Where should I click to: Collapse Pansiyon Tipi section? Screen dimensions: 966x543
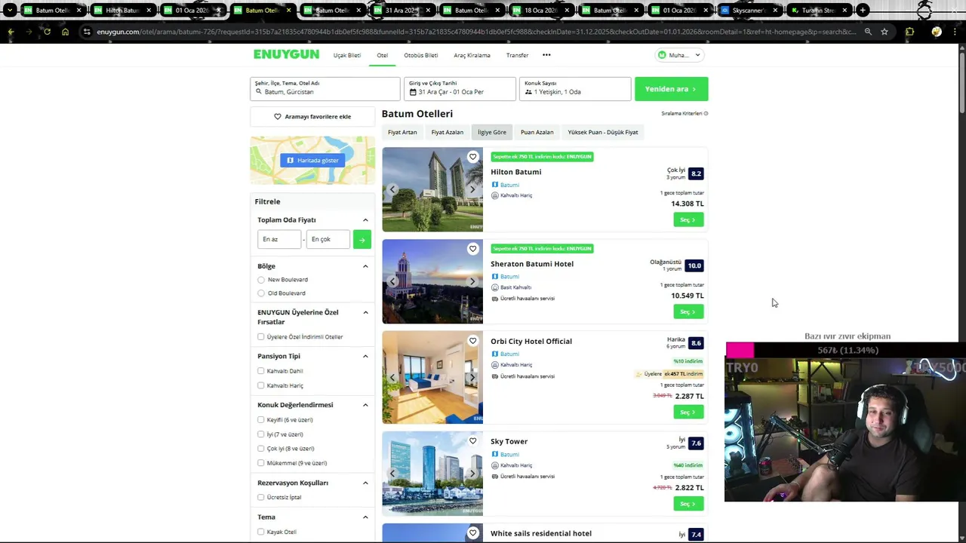click(365, 356)
